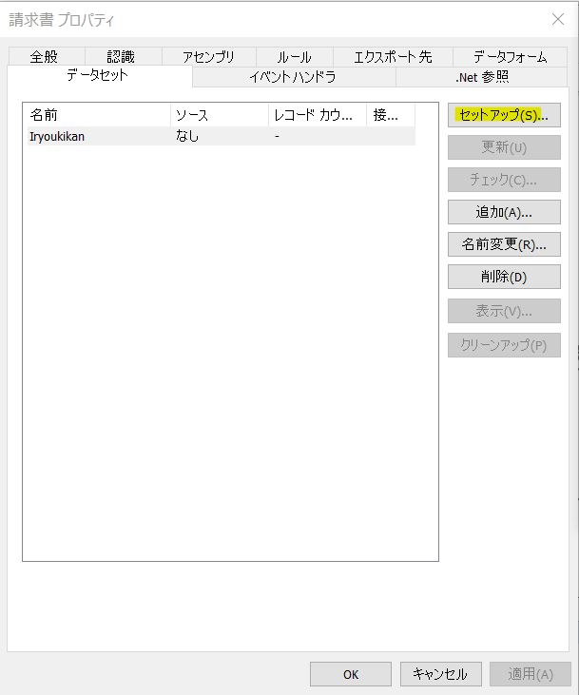579x695 pixels.
Task: Click the ソース column header
Action: (220, 115)
